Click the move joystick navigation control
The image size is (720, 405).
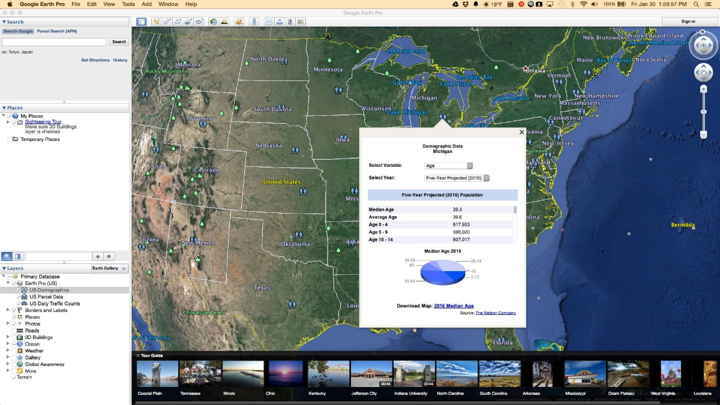(703, 73)
